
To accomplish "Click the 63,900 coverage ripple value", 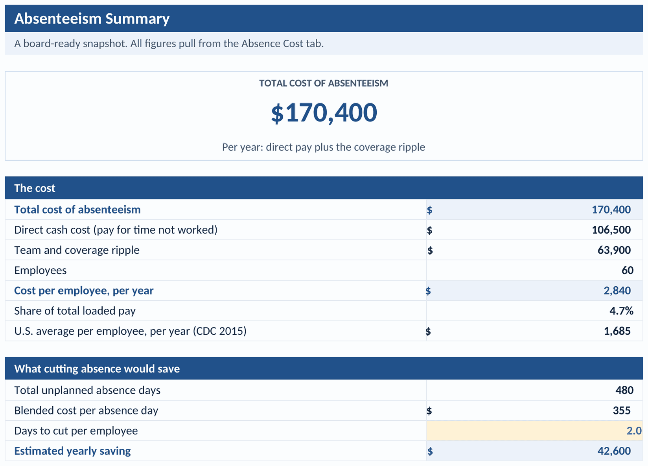I will click(614, 250).
